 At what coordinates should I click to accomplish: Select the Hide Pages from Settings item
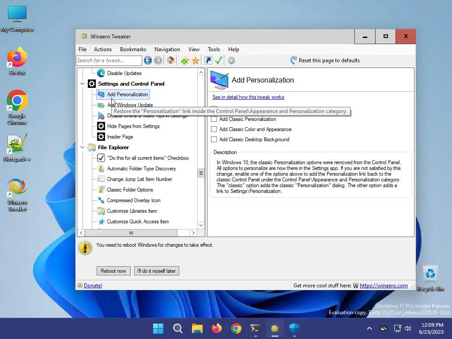point(133,126)
